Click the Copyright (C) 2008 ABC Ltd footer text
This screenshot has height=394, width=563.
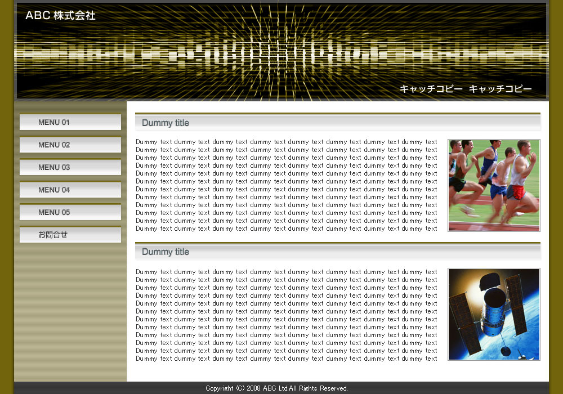pos(276,388)
